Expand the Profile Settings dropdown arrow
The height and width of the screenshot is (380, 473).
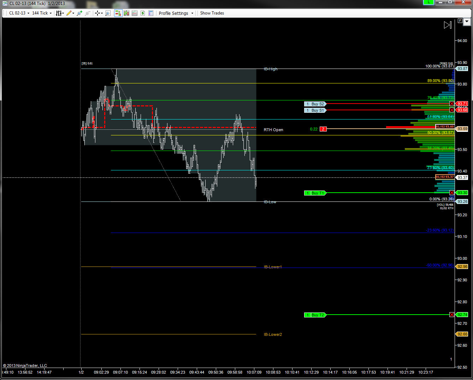tap(193, 13)
